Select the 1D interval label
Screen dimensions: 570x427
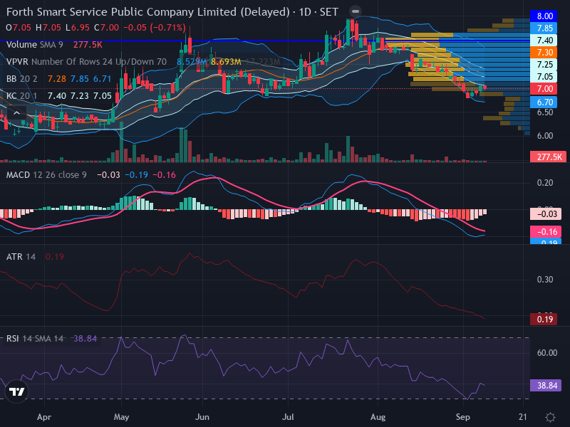point(305,12)
